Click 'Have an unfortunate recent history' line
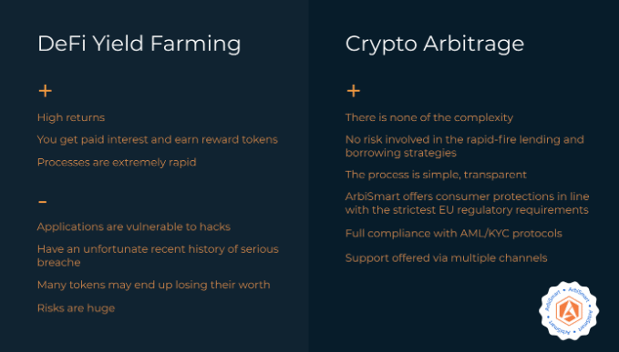Image resolution: width=619 pixels, height=352 pixels. pyautogui.click(x=158, y=249)
